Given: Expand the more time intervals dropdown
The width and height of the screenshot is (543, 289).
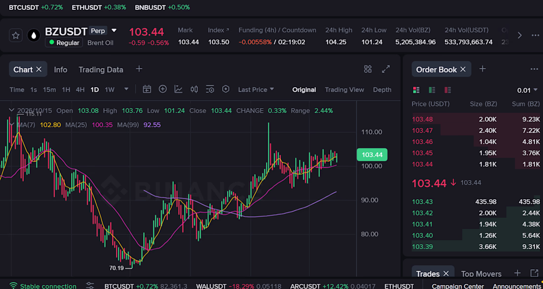Looking at the screenshot, I should coord(126,89).
